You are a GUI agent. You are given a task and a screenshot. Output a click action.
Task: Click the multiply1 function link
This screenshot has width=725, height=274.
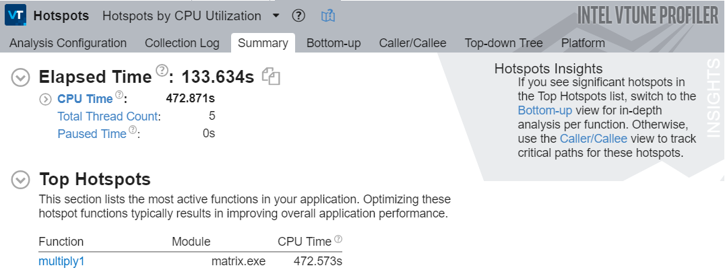pos(61,261)
